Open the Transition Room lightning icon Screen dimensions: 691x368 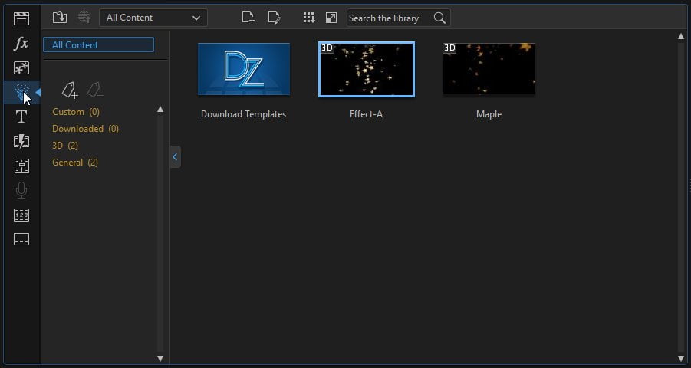[21, 142]
